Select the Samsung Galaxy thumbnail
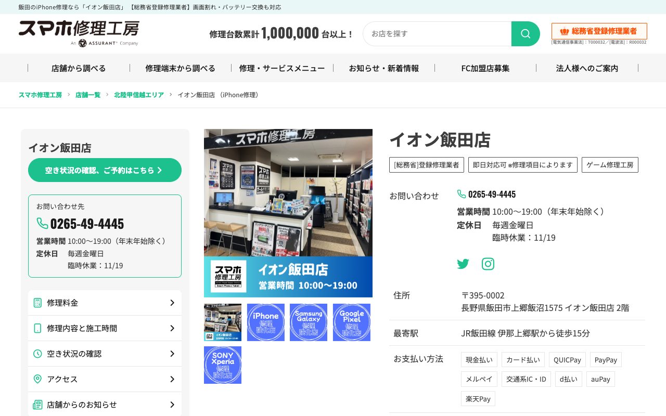This screenshot has width=666, height=416. pyautogui.click(x=309, y=322)
